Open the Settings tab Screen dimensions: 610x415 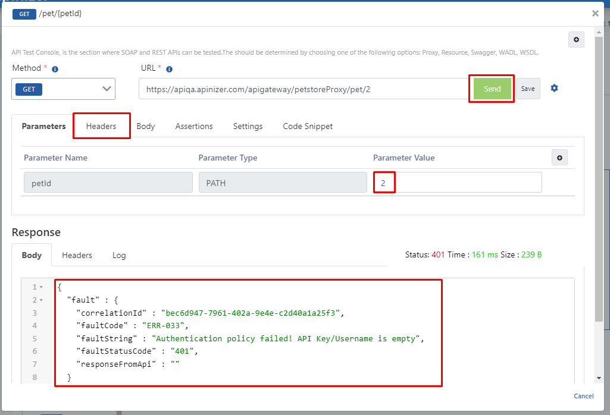(248, 126)
